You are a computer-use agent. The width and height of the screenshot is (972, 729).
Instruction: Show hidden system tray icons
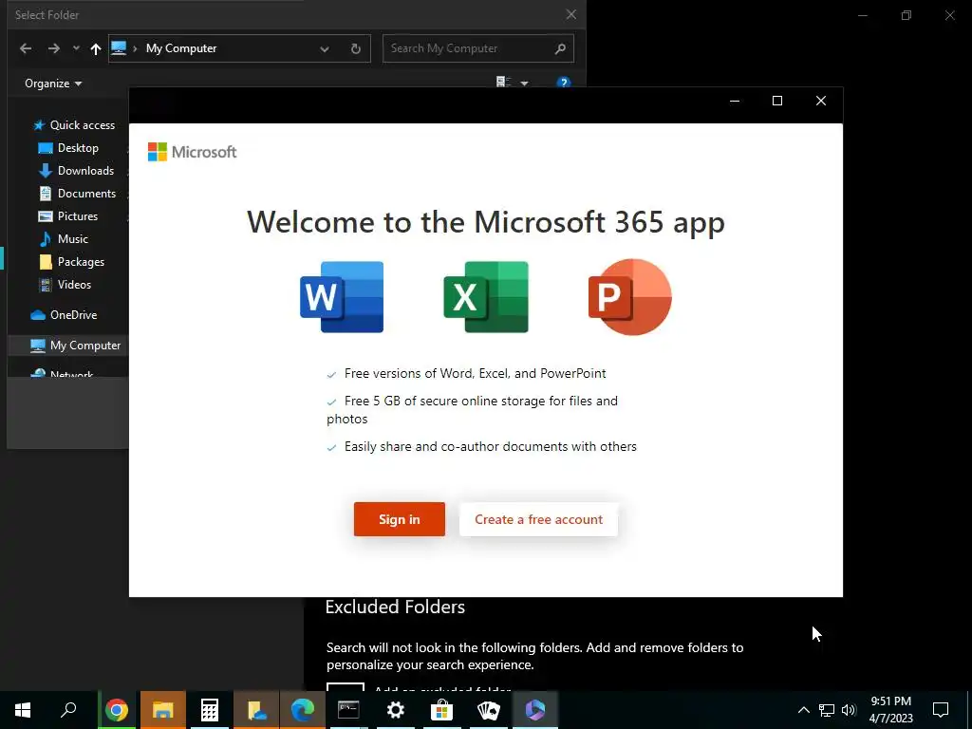(x=803, y=710)
